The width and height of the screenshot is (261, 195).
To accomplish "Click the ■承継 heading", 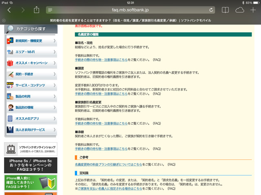I will (80, 132).
